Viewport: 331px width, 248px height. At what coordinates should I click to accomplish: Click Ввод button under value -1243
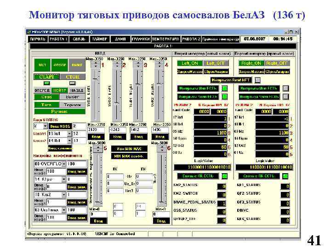click(x=117, y=137)
